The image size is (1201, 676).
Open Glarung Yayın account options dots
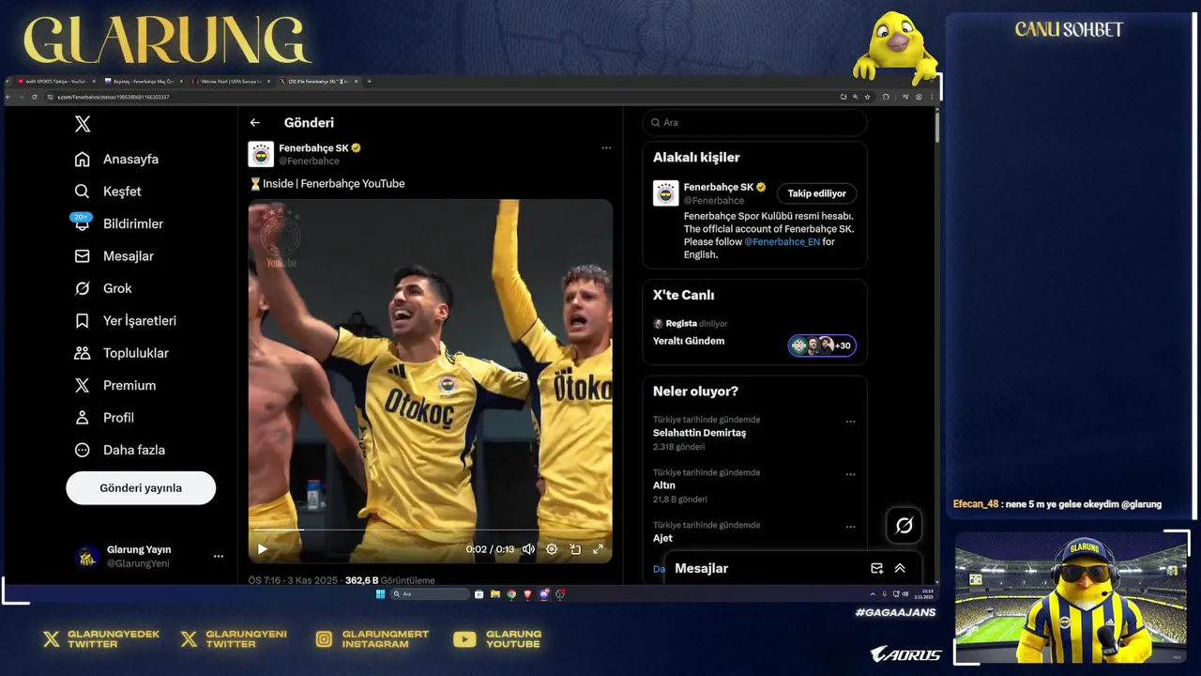219,557
